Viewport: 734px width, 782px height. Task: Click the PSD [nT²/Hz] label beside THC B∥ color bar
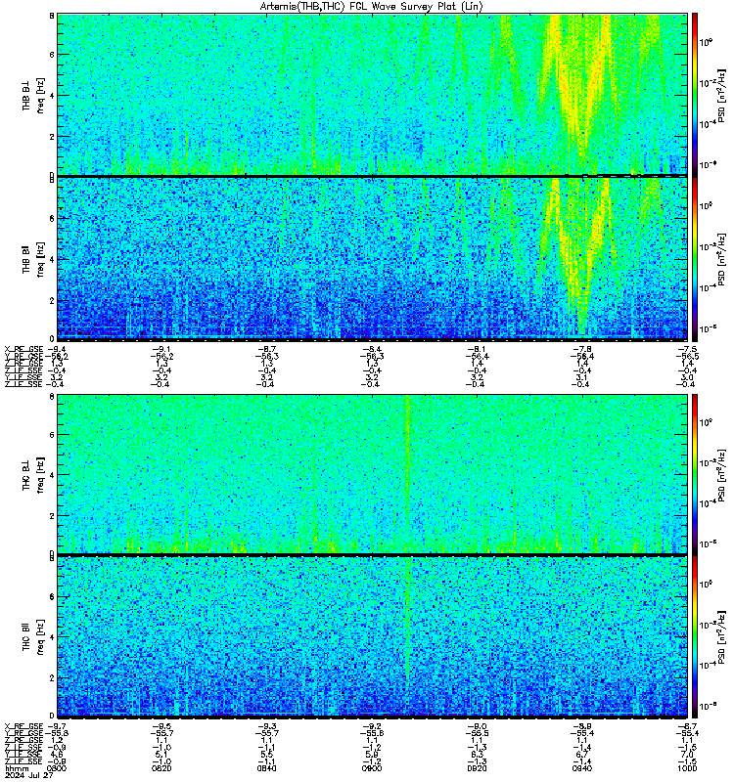click(x=722, y=636)
